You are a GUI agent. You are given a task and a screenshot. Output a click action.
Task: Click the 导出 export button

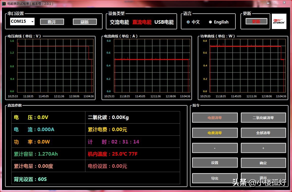tap(215, 178)
